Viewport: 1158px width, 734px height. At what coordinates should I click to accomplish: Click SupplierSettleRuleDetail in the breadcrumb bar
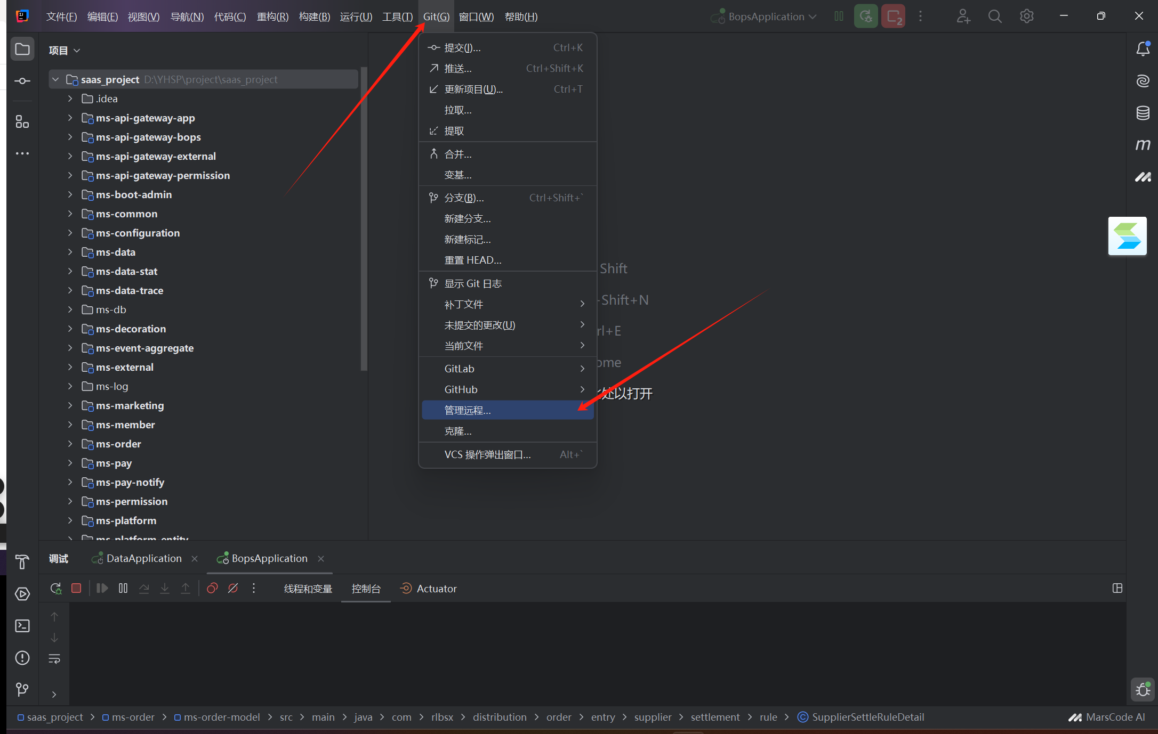[867, 717]
